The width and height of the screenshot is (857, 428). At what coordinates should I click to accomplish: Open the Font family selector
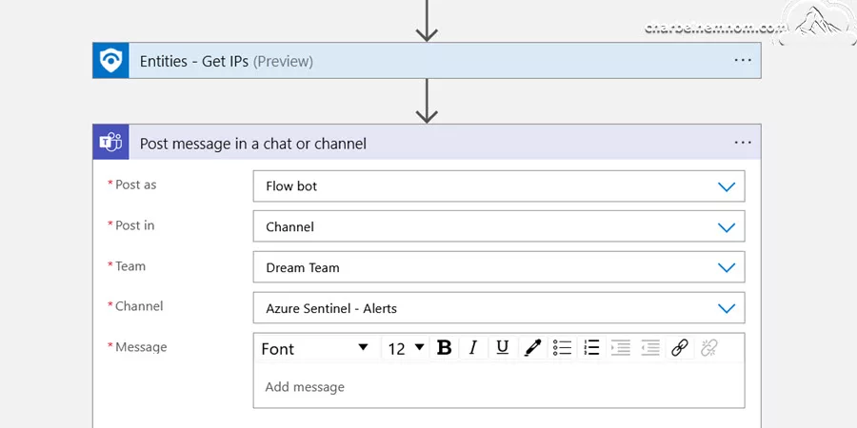316,348
